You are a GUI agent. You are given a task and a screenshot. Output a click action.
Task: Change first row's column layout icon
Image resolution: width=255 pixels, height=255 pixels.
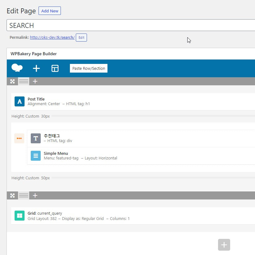[24, 81]
